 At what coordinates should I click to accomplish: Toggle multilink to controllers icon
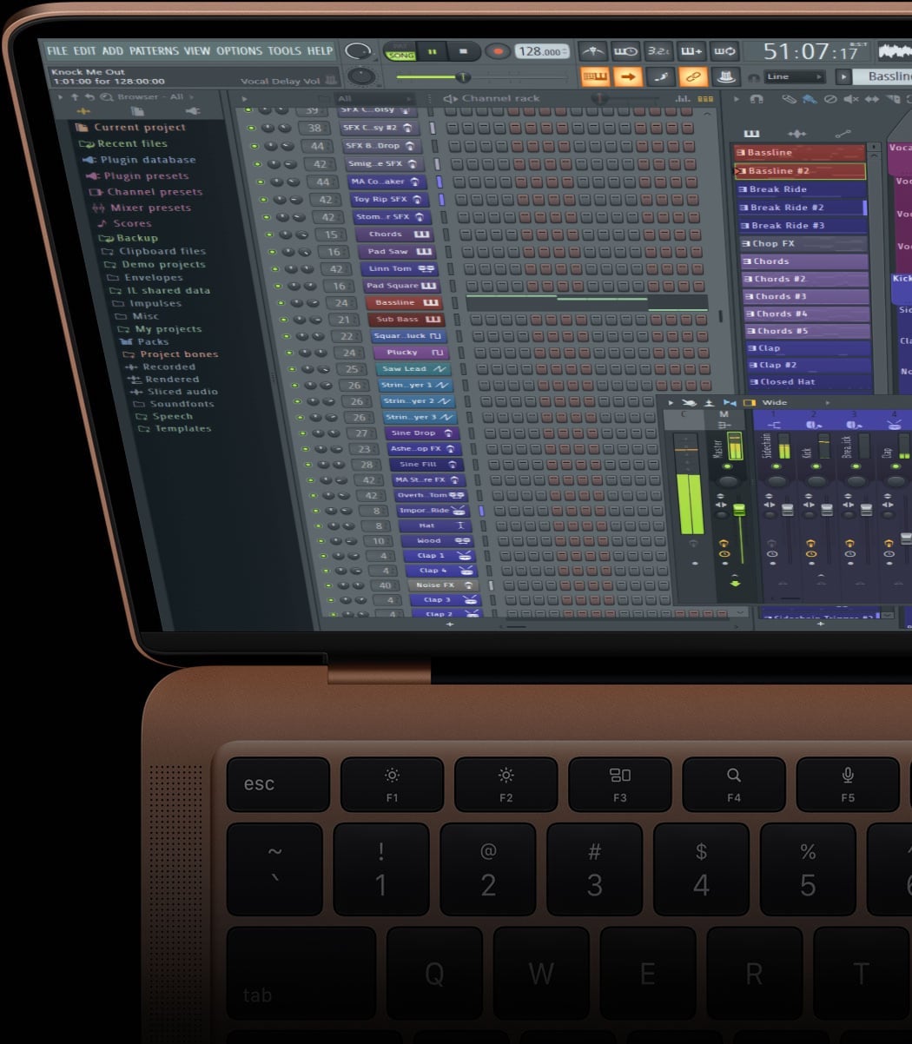coord(692,76)
